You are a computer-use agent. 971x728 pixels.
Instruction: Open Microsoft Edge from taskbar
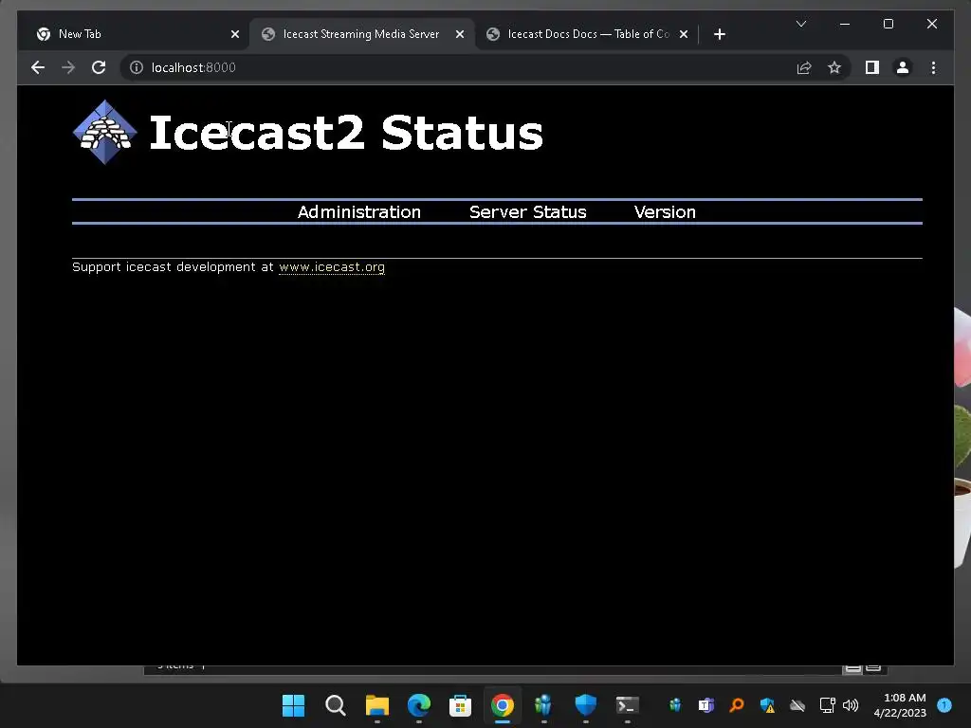point(418,705)
